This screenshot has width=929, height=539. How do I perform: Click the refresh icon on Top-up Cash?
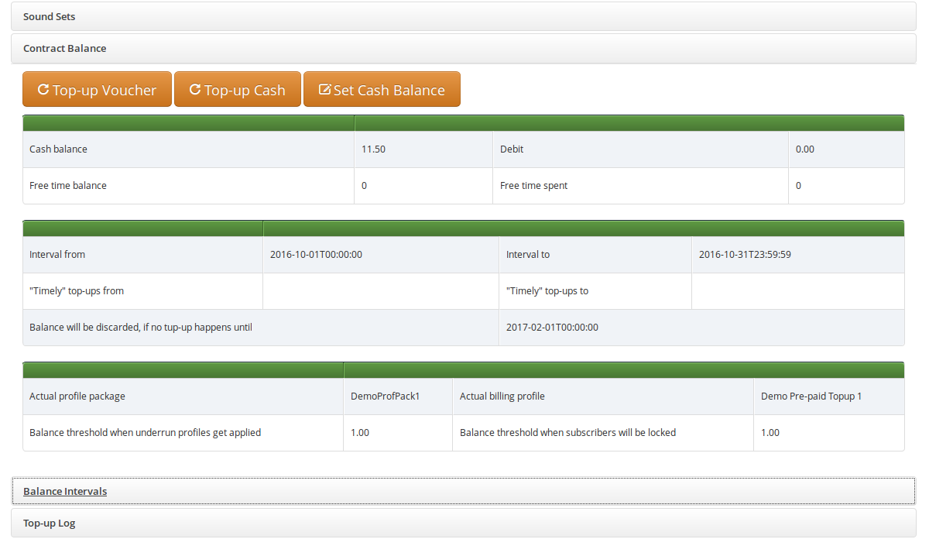click(194, 89)
